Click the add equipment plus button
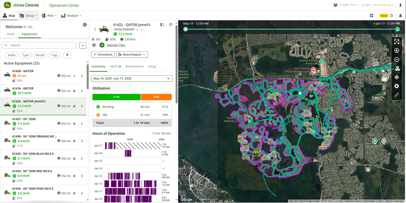The height and width of the screenshot is (203, 406). [83, 45]
